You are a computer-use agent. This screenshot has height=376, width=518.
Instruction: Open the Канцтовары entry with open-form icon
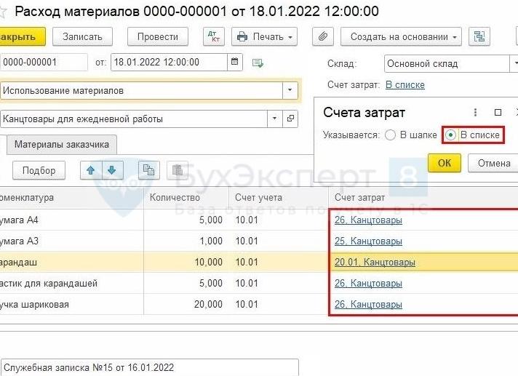(x=290, y=119)
